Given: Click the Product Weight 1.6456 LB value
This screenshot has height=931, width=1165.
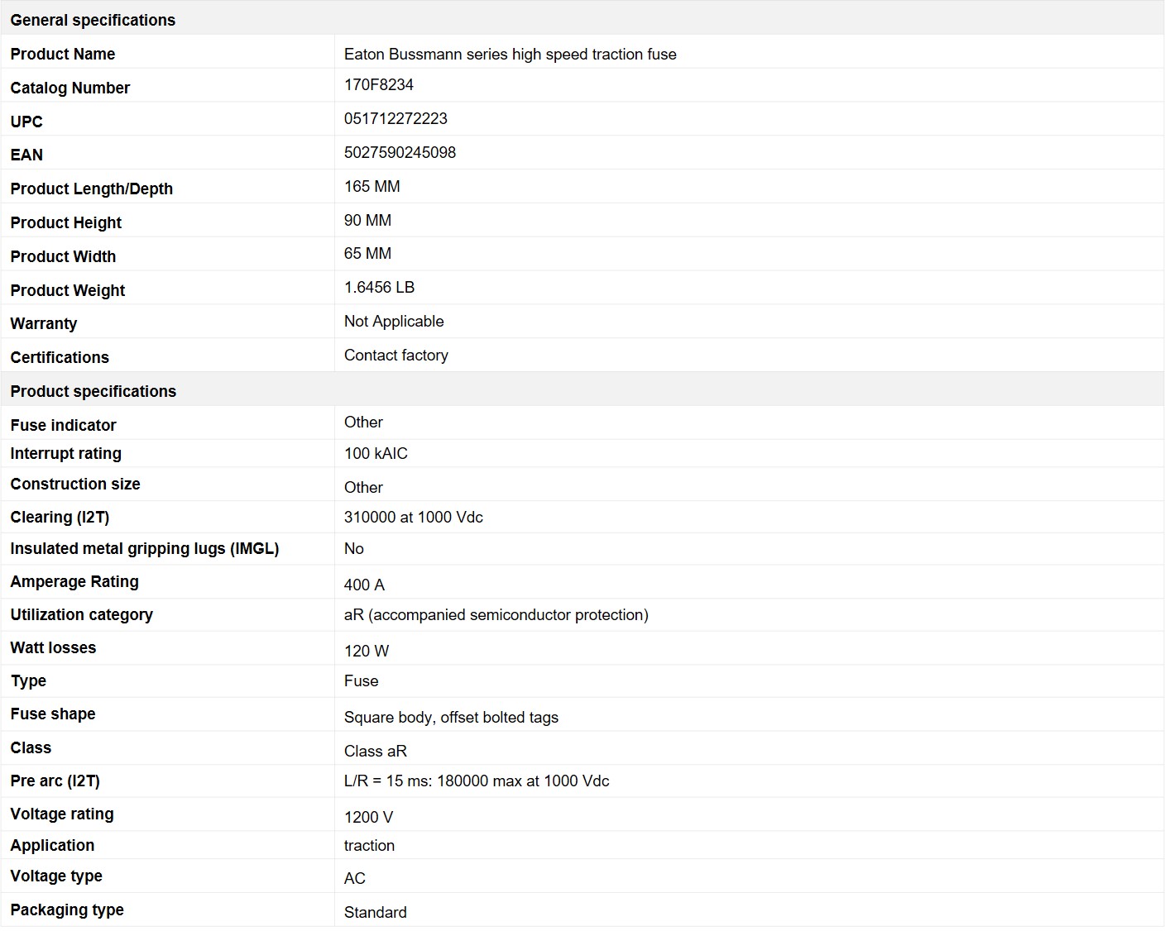Looking at the screenshot, I should 379,287.
